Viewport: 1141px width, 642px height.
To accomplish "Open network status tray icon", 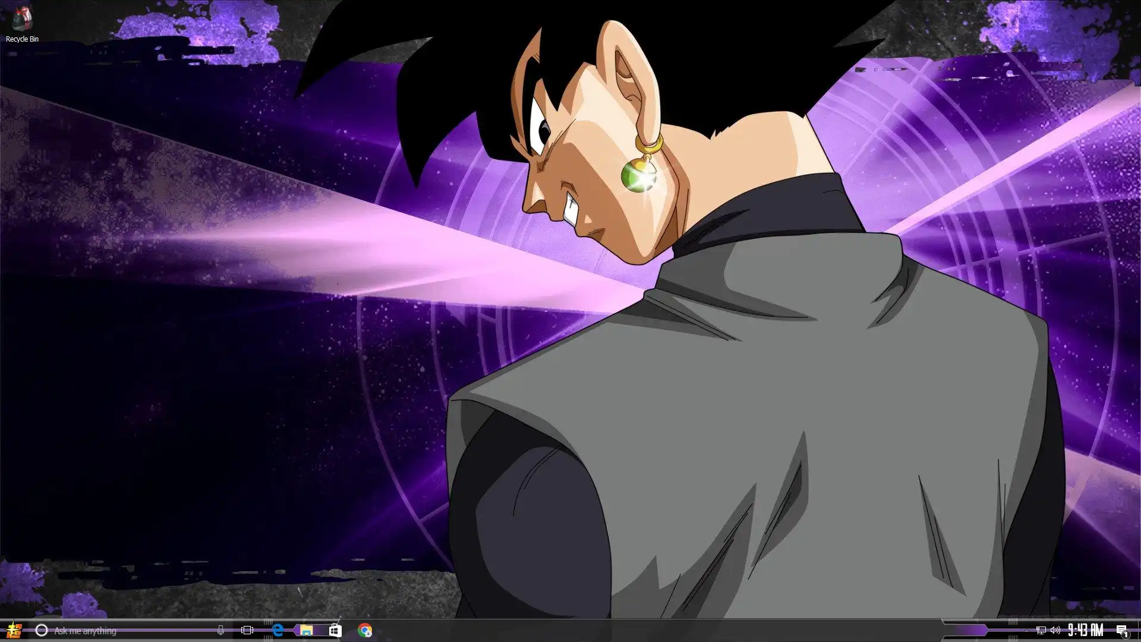I will (1041, 630).
